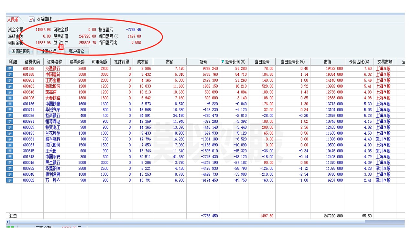Open the detail icon for 中国平安 row
Viewport: 414px width, 233px height.
[x=9, y=157]
